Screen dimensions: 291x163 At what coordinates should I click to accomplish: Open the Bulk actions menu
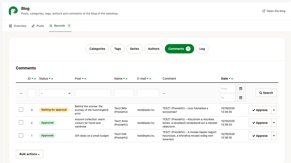(30, 154)
